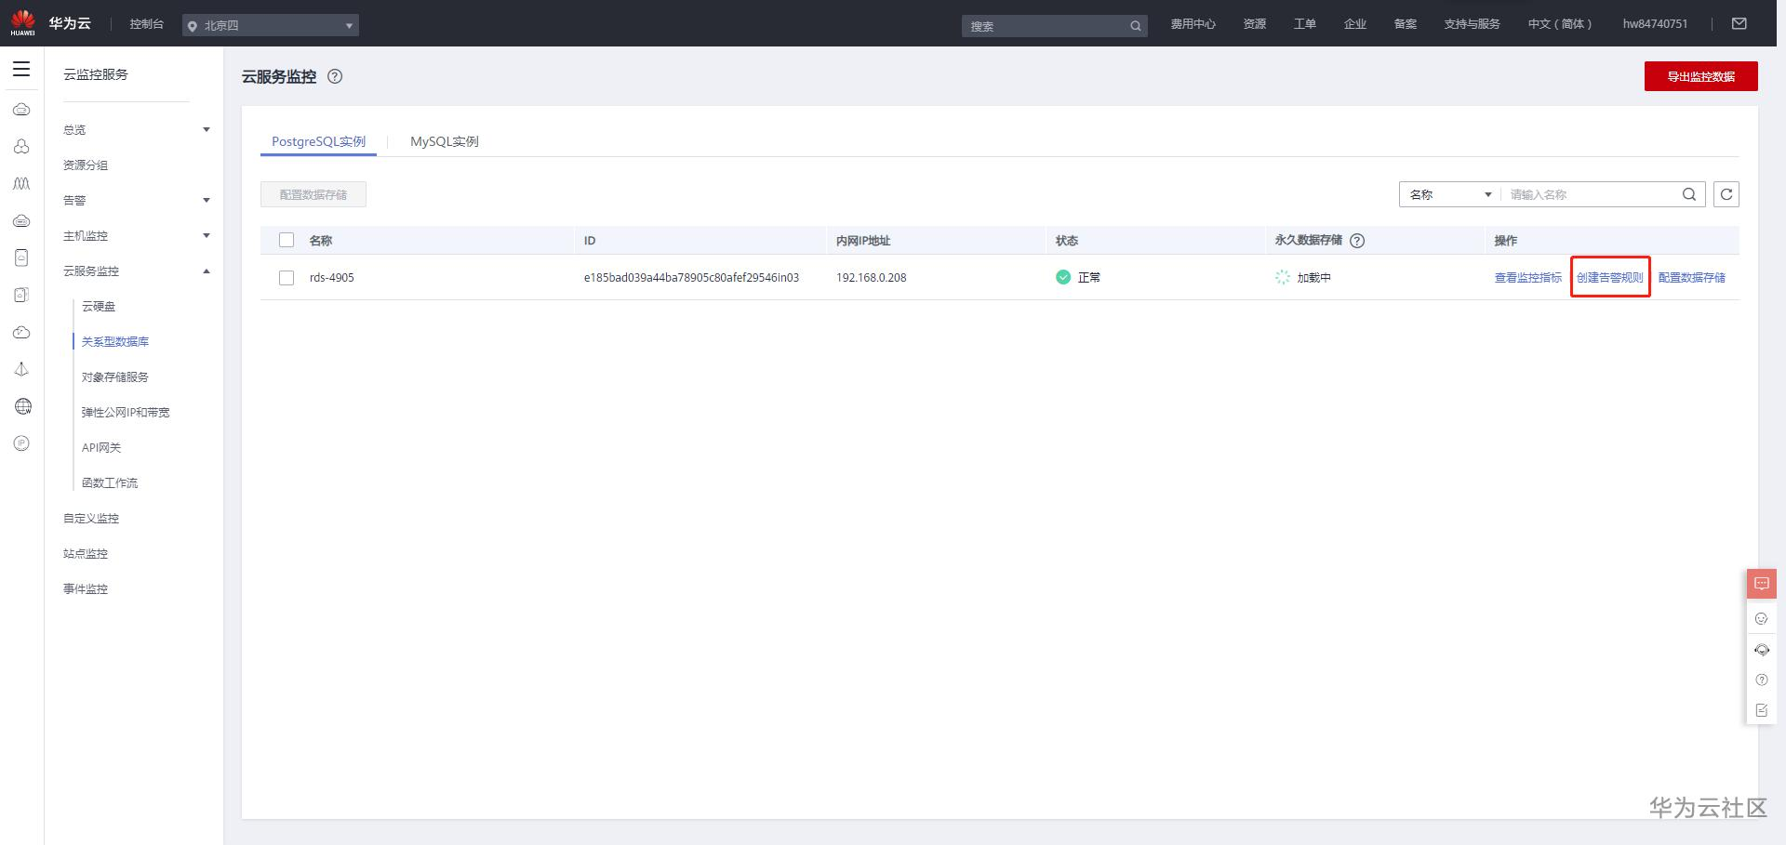Select 事件监控 in sidebar

pyautogui.click(x=86, y=589)
